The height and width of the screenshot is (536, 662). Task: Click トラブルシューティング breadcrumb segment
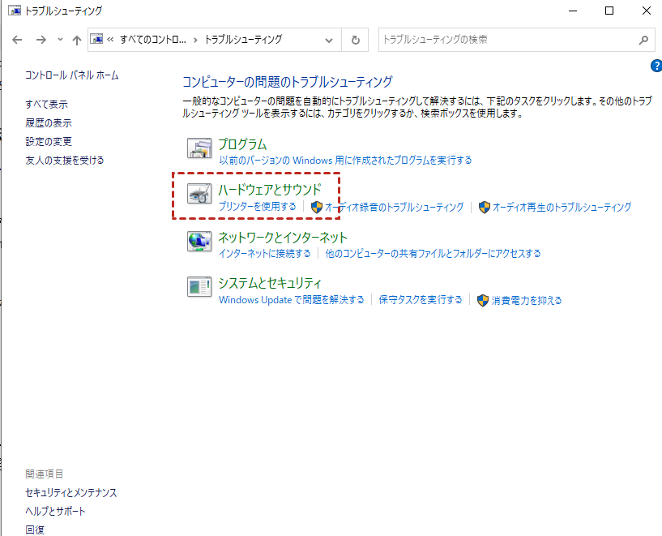(244, 40)
